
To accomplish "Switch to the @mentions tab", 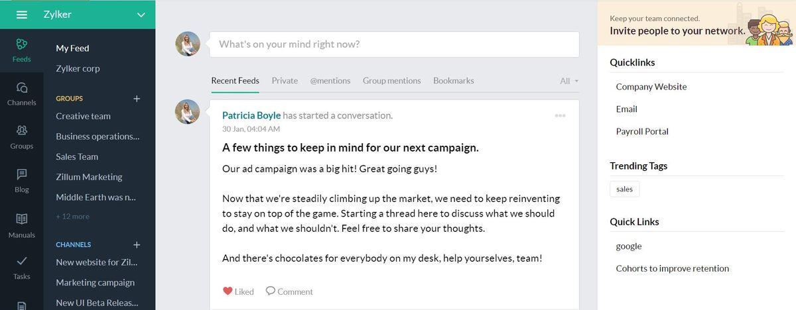I will [x=330, y=81].
